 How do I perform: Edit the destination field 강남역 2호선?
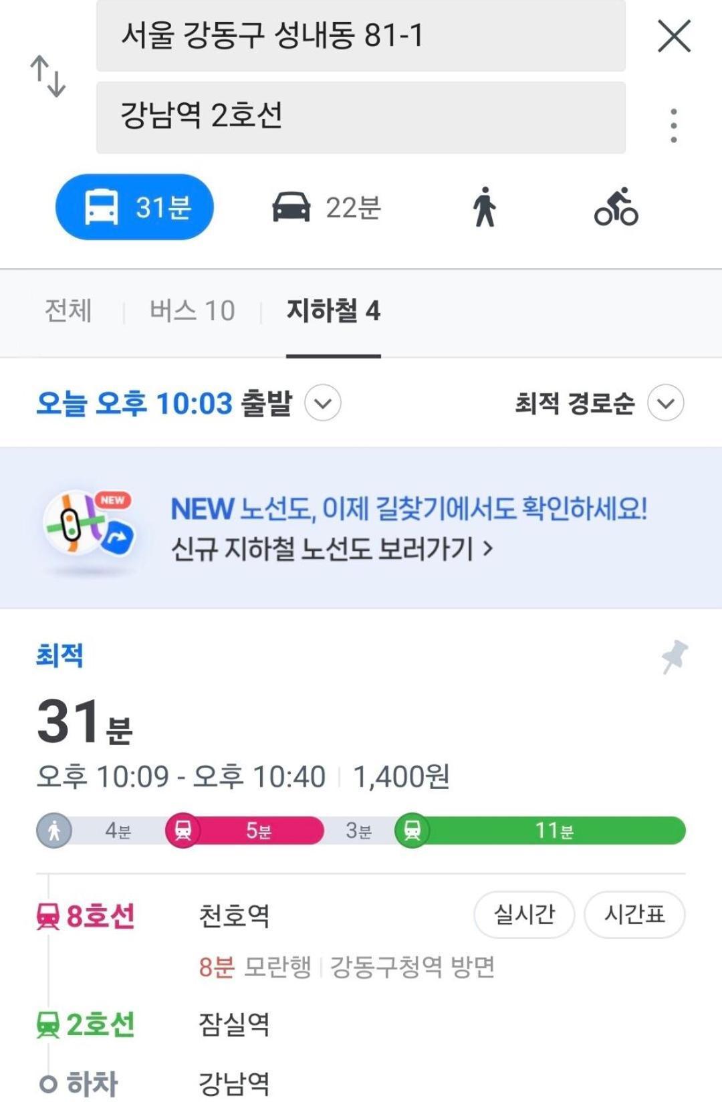(x=361, y=118)
